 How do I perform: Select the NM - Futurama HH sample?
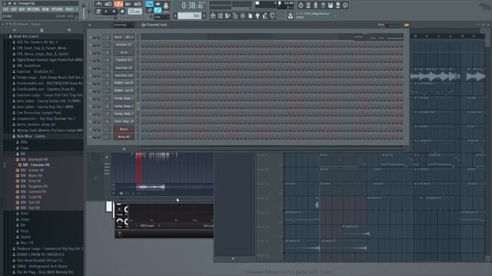[x=36, y=165]
